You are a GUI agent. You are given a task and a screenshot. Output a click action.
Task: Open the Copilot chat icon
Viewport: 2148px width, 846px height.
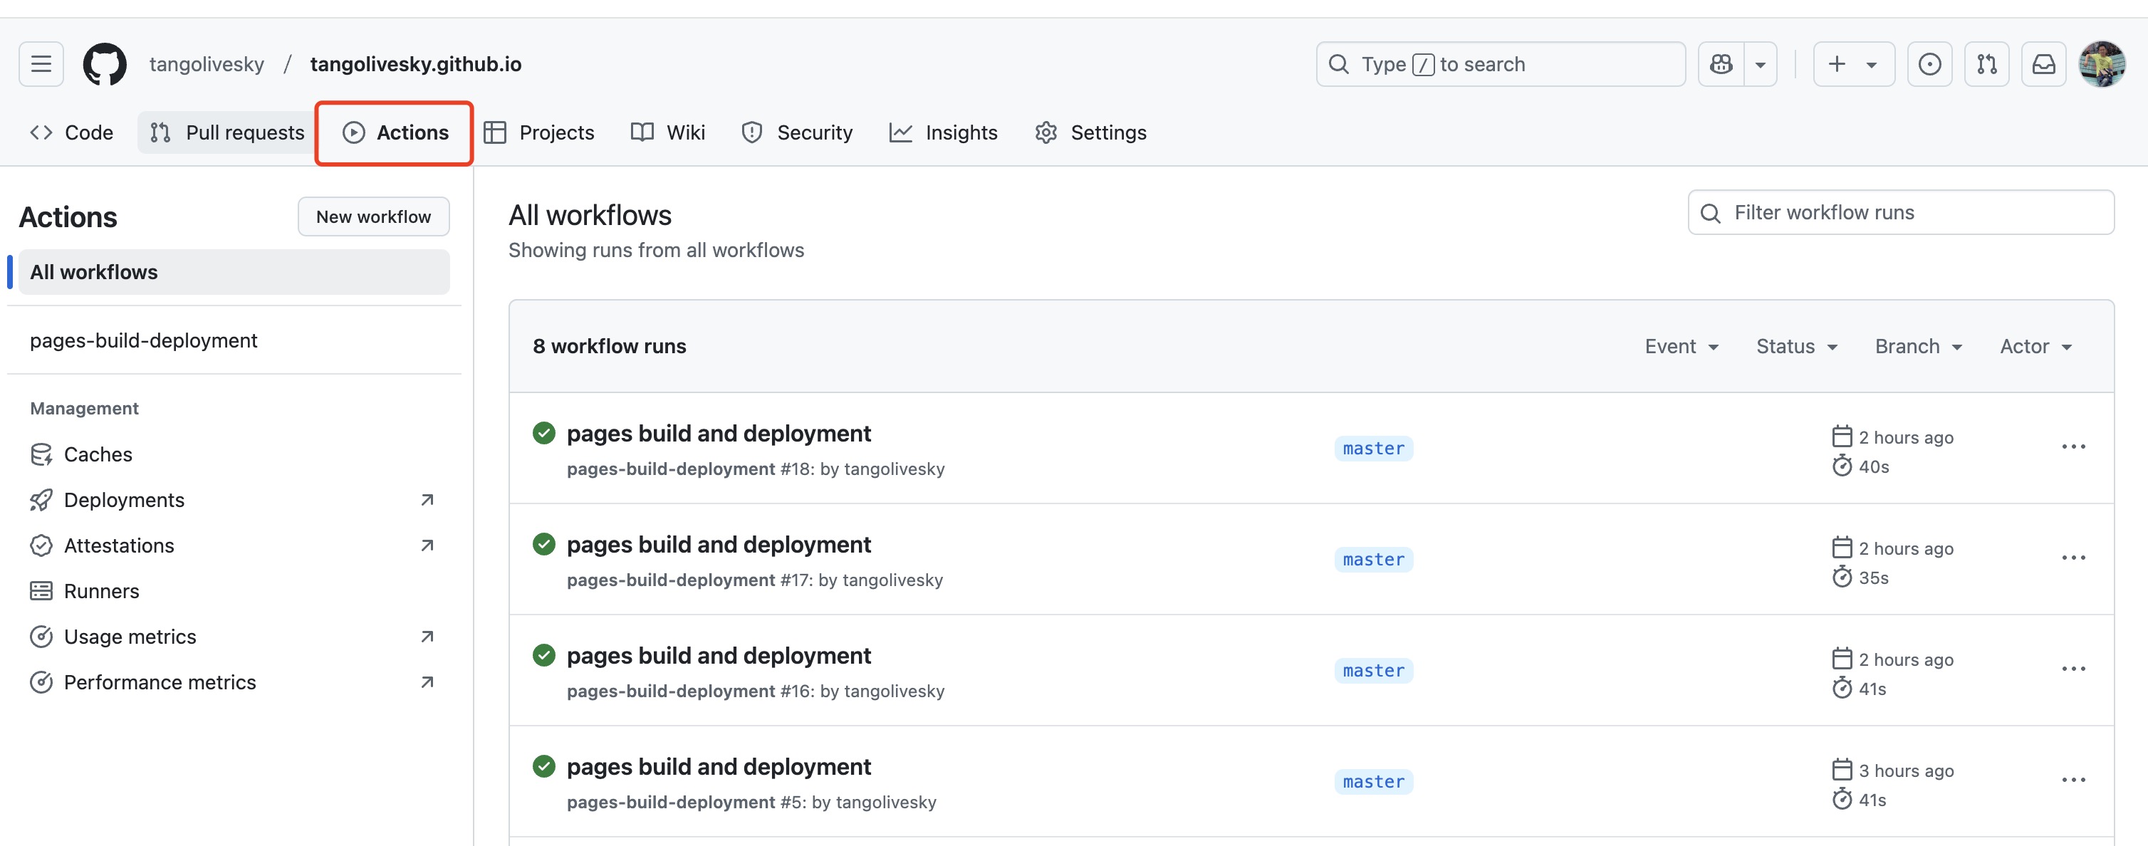[x=1721, y=64]
